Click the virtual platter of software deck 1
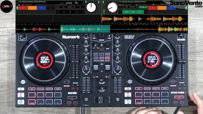The height and width of the screenshot is (114, 203). tap(91, 7)
